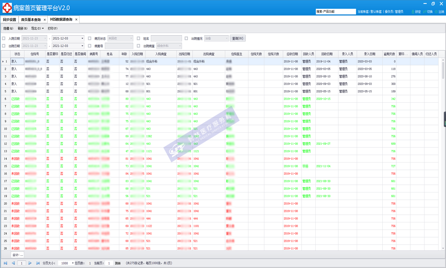Open the 同步设置 tab
The image size is (446, 268).
(9, 20)
